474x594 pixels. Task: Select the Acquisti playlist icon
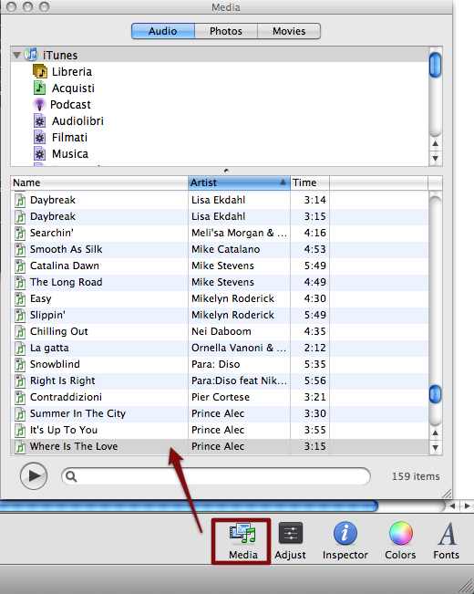[40, 88]
